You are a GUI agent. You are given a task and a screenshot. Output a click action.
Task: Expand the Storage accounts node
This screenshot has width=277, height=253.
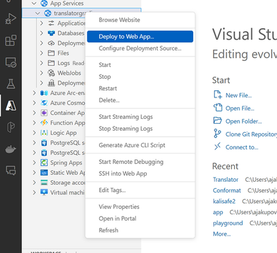(34, 182)
